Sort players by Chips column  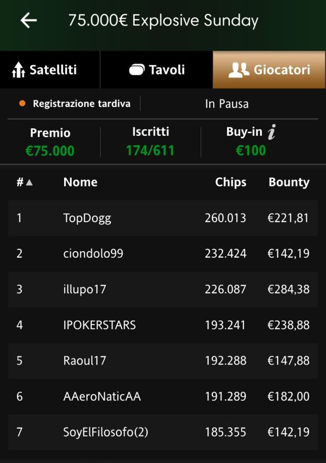click(x=230, y=182)
